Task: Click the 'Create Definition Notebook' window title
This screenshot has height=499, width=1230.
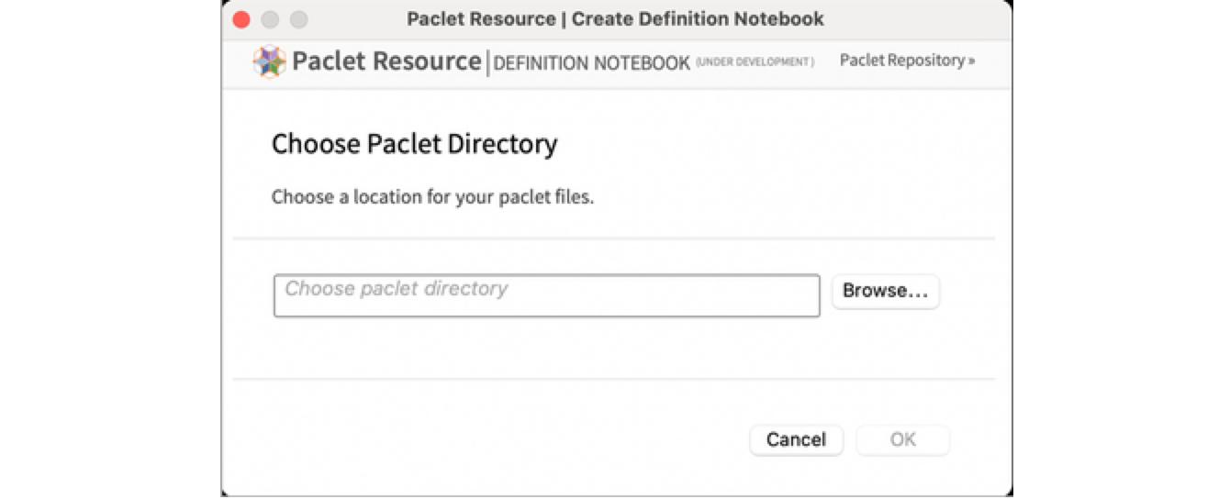Action: (615, 19)
